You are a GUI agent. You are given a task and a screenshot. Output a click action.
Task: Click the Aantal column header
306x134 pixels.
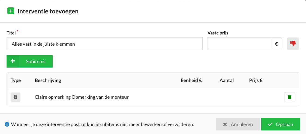[x=227, y=80]
